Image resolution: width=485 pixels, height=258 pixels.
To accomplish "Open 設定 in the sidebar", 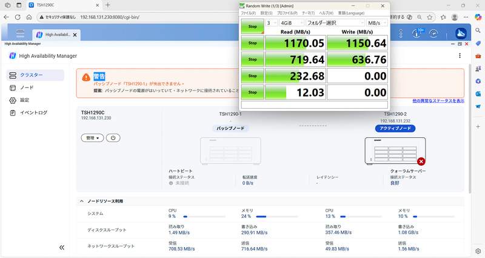I will pos(35,100).
